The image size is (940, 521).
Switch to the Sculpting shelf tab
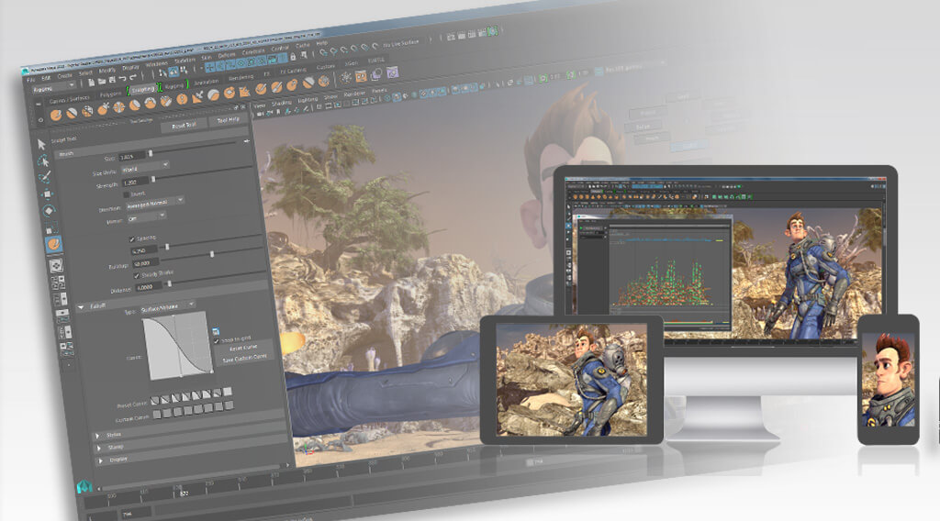coord(143,89)
